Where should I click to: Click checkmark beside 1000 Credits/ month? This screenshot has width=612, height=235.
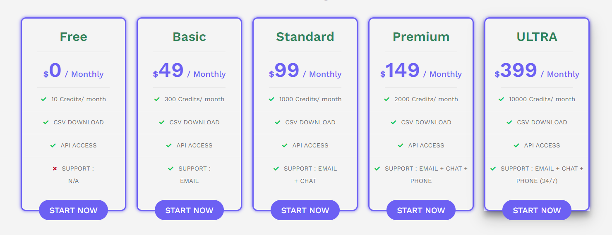pyautogui.click(x=271, y=99)
